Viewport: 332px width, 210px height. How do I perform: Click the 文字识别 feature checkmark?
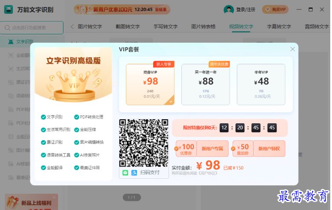pos(44,117)
